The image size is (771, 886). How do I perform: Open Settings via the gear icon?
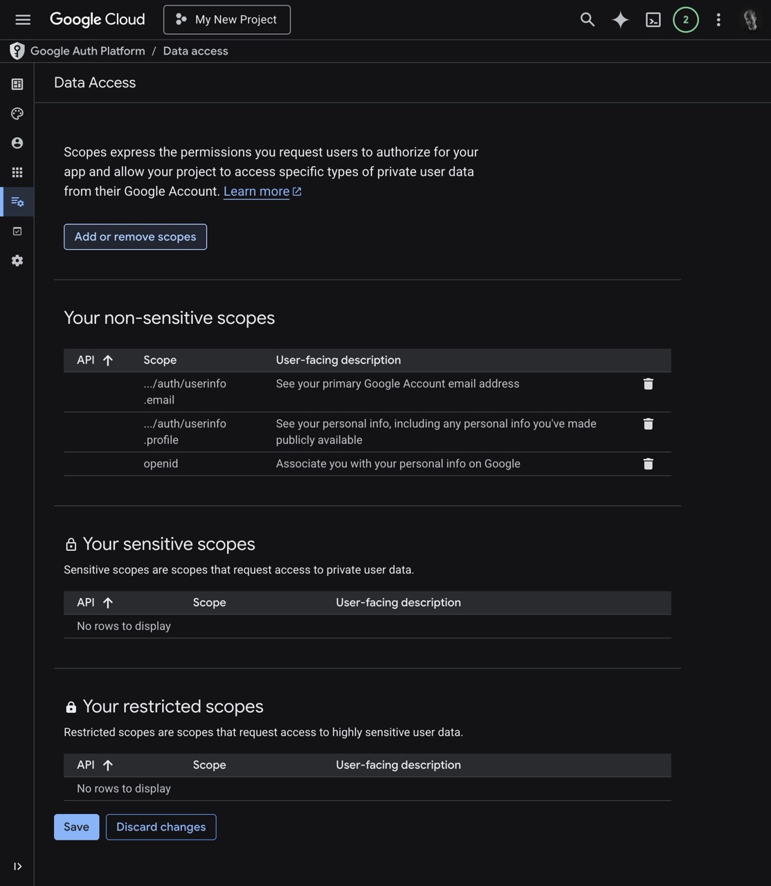click(17, 261)
